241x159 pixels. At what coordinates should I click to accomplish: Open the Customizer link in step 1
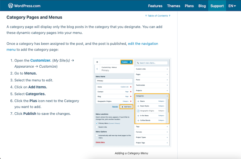41,60
